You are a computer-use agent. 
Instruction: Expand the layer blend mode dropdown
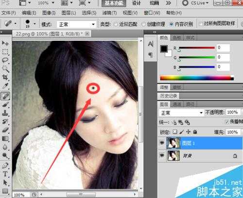[181, 113]
